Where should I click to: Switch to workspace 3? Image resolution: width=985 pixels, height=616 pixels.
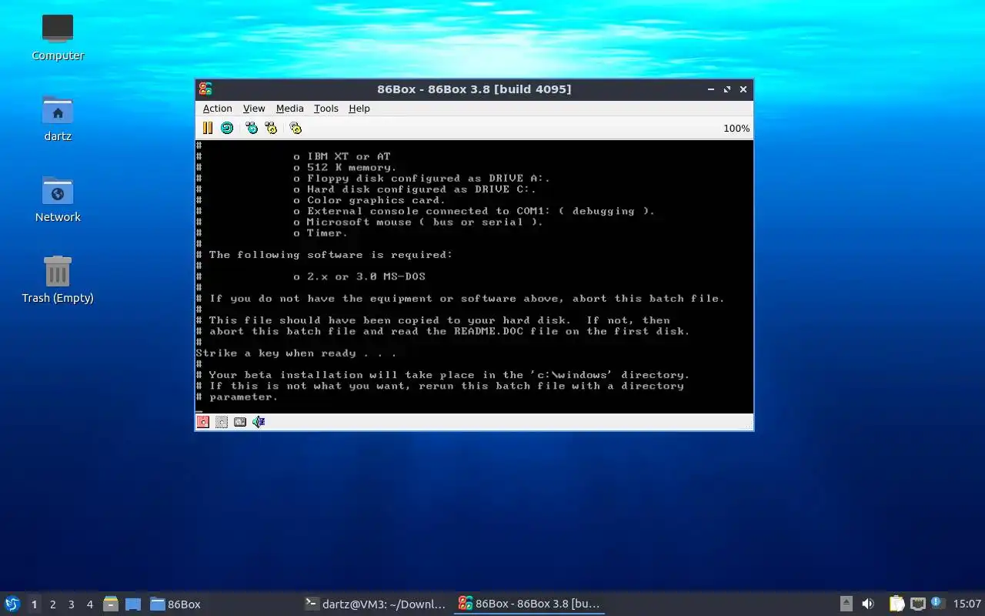[x=71, y=604]
